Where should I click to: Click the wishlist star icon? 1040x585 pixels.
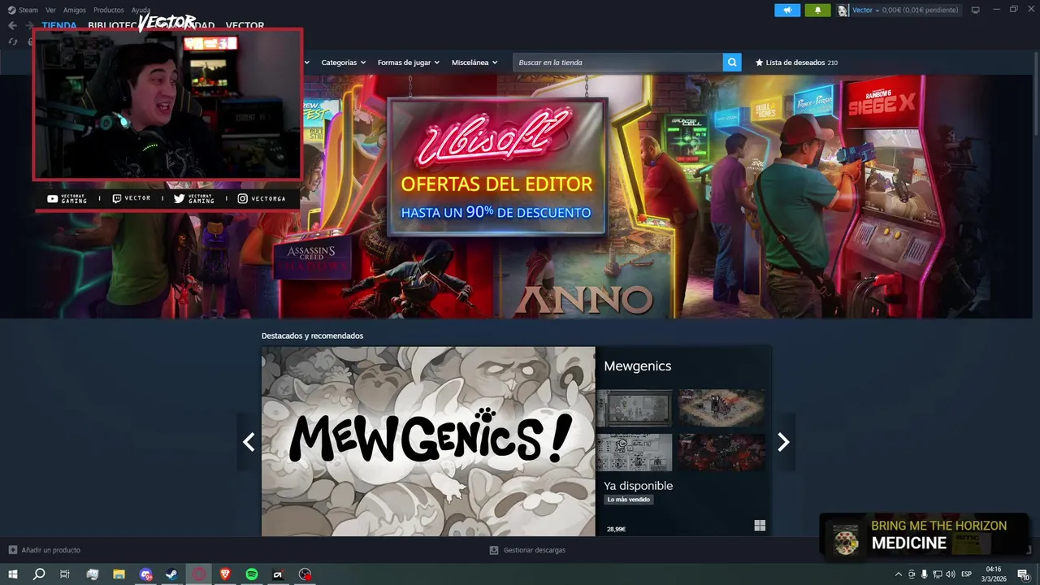(760, 63)
